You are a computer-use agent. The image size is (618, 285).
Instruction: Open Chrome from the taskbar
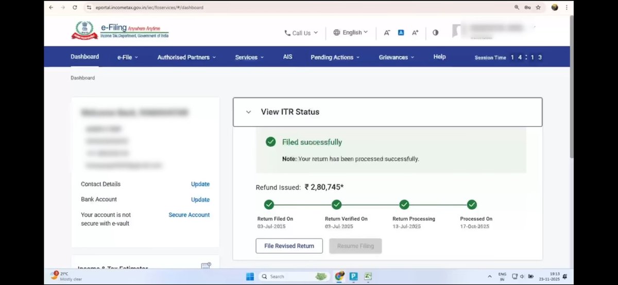339,276
